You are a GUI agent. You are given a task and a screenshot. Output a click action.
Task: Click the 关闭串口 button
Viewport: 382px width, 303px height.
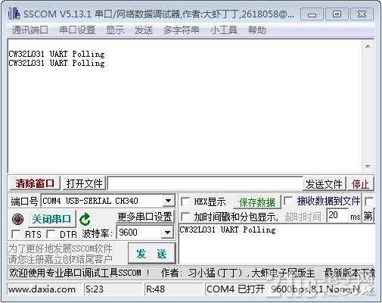[x=51, y=219]
